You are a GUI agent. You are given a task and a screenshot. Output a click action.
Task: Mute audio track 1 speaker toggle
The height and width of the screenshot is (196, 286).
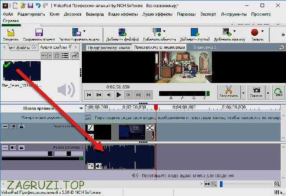coord(13,147)
